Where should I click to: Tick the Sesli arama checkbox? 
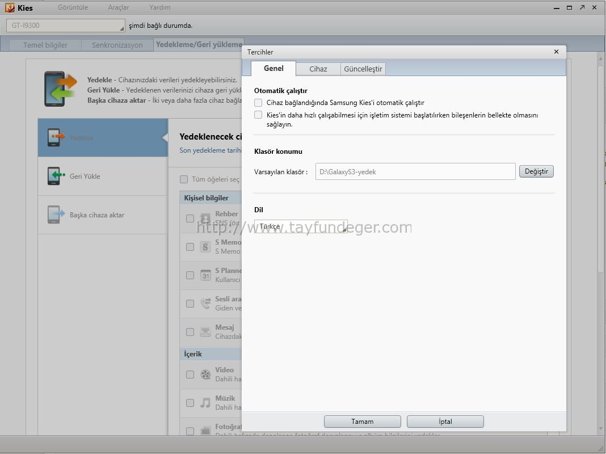point(190,303)
